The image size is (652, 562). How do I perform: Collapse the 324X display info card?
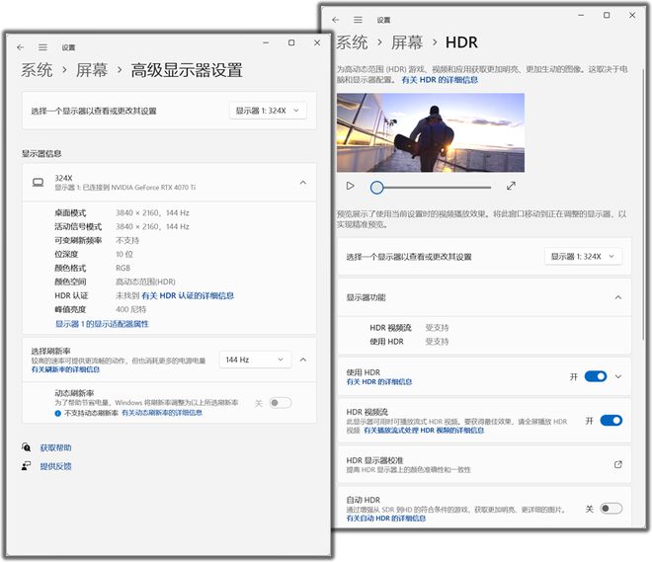pyautogui.click(x=302, y=182)
